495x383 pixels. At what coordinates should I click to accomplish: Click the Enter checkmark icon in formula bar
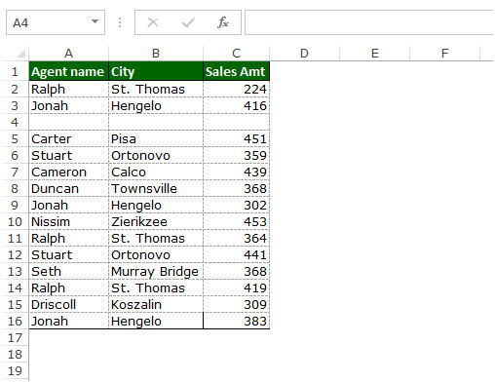coord(188,22)
